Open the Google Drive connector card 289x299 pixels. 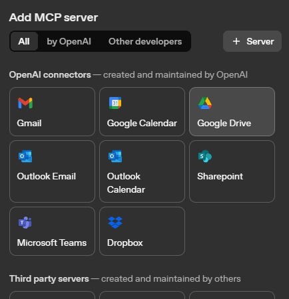click(232, 112)
